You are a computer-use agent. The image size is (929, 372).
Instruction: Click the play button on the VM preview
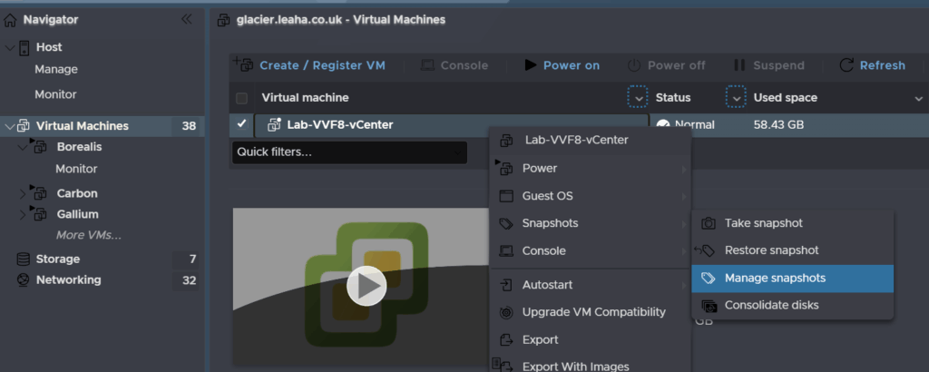367,286
